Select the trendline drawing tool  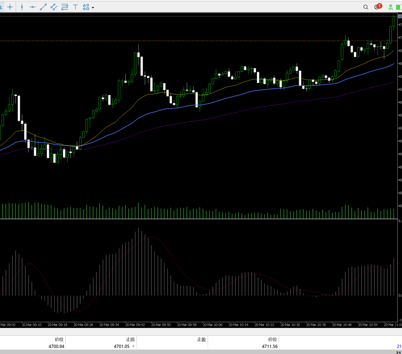coord(43,7)
